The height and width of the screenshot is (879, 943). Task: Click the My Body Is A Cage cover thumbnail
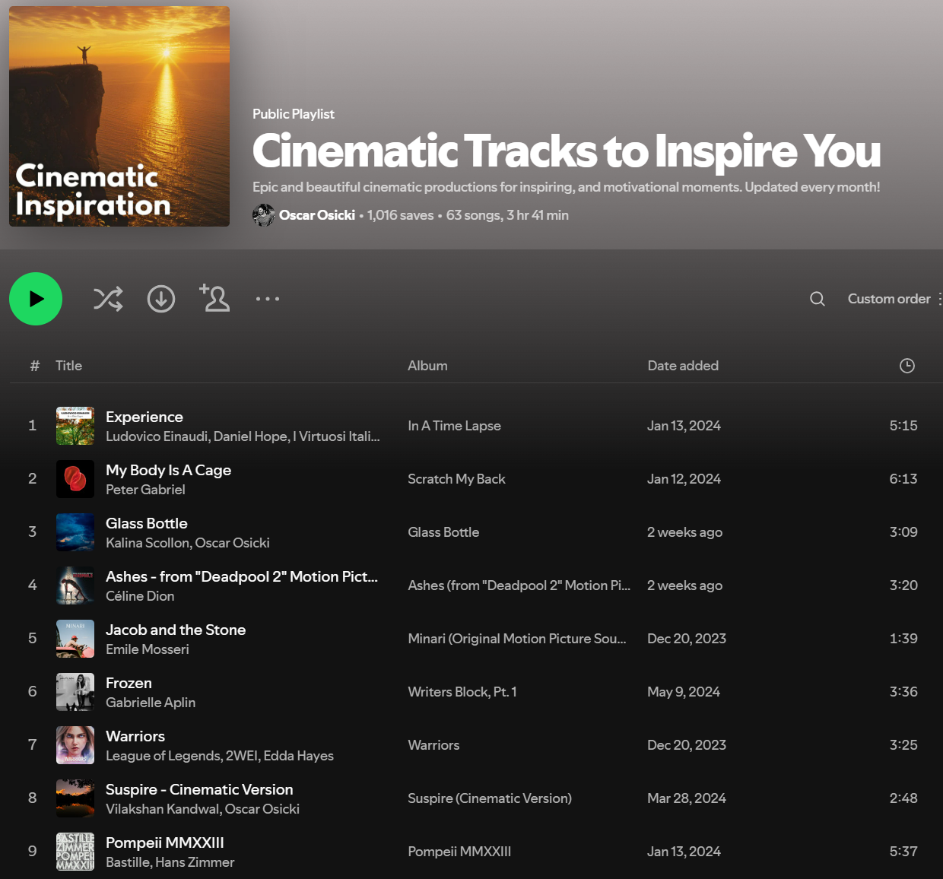75,479
